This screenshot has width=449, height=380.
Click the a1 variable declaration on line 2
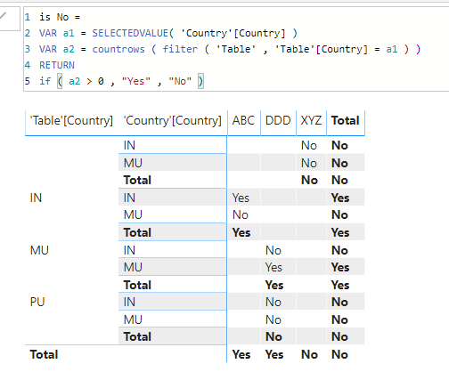[x=69, y=33]
